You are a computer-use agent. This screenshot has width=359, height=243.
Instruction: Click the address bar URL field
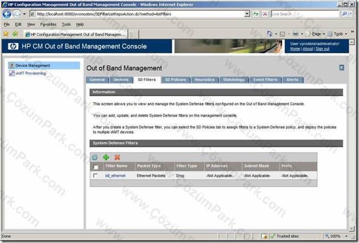137,14
